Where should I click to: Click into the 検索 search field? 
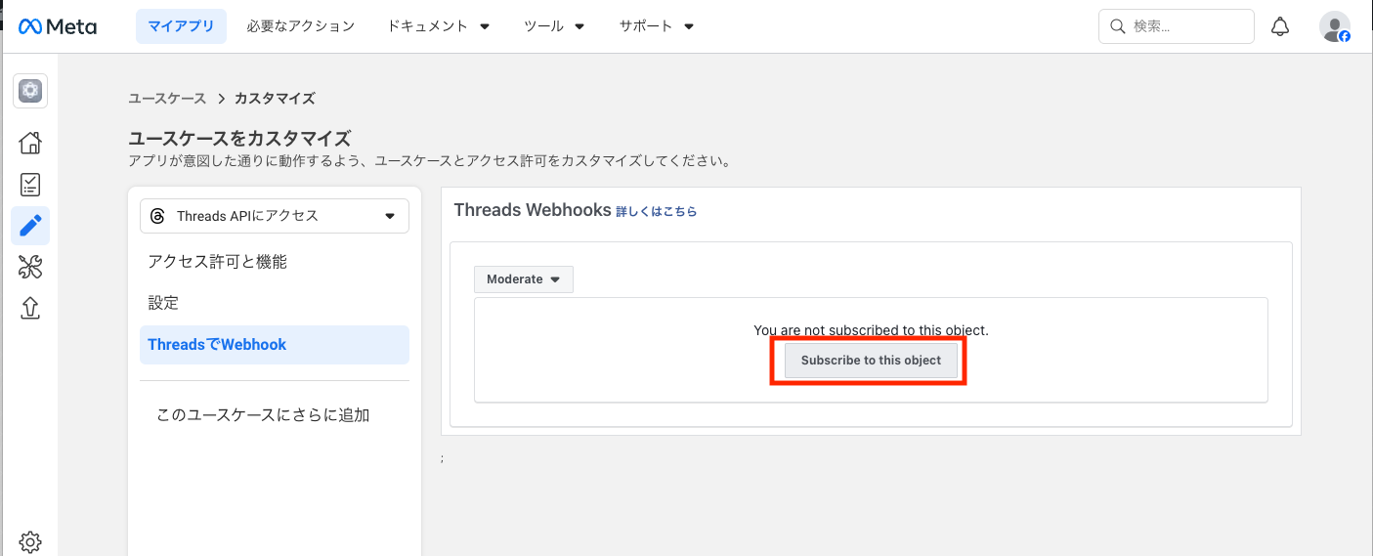coord(1187,26)
